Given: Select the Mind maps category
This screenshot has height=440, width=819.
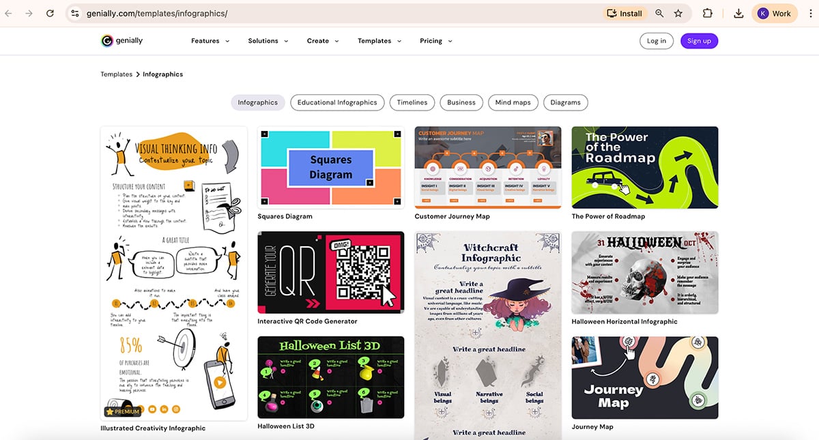Looking at the screenshot, I should coord(513,102).
